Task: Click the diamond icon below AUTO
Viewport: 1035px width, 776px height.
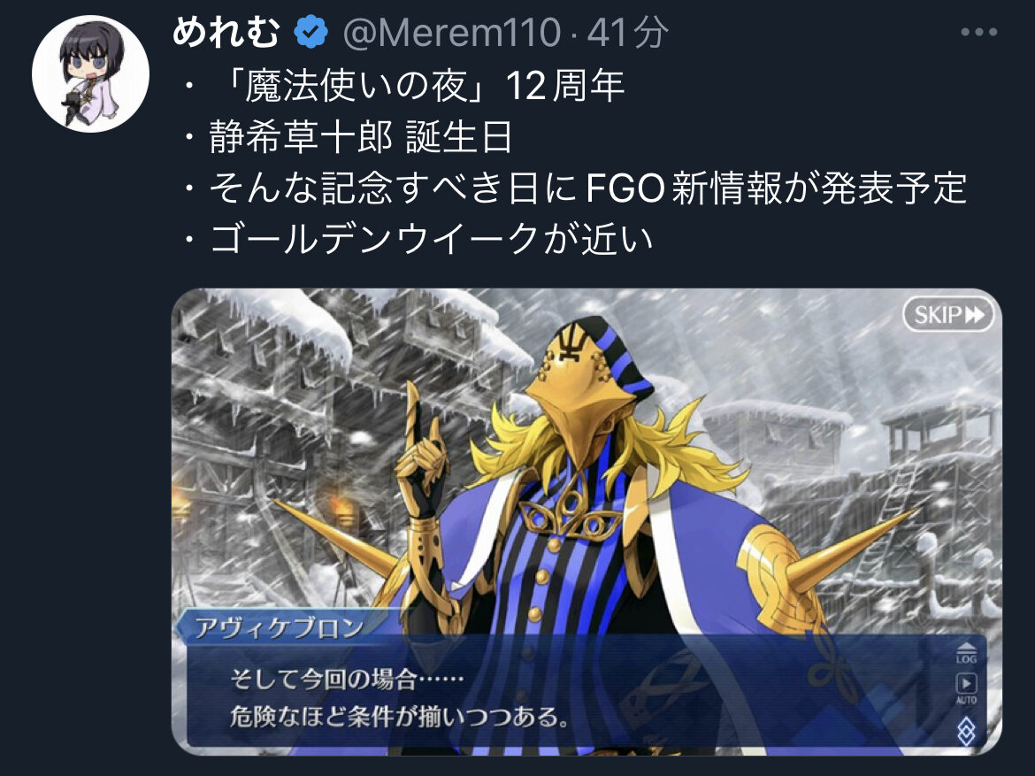Action: coord(966,730)
